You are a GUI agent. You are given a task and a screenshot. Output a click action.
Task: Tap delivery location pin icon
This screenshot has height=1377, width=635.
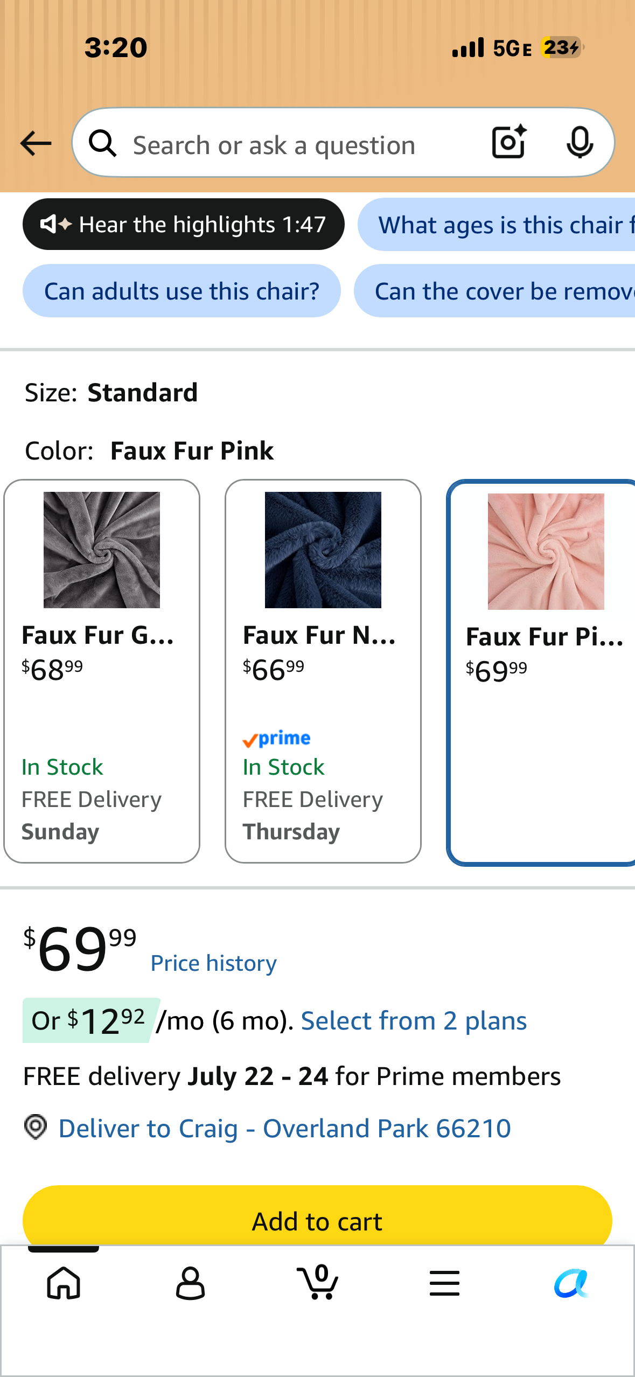click(x=36, y=1127)
